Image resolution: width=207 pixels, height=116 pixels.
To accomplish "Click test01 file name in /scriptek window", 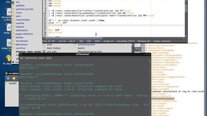I will [13, 83].
